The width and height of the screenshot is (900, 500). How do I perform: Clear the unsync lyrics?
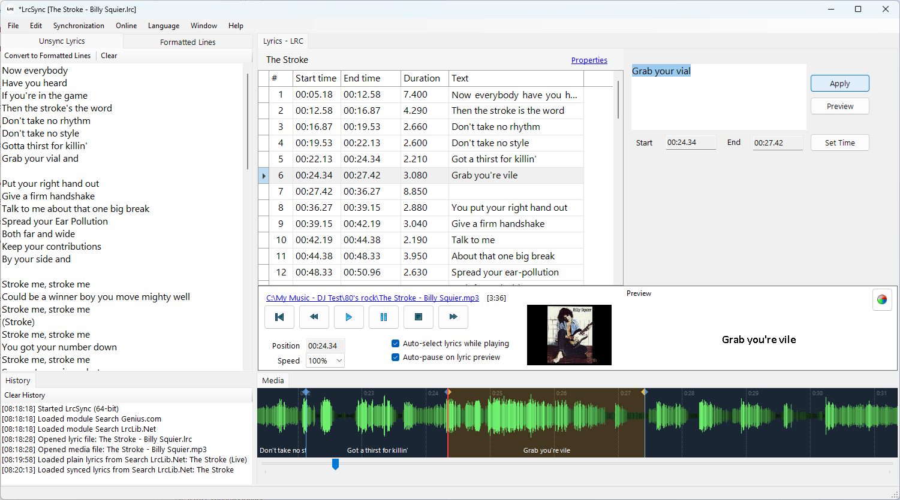(109, 56)
